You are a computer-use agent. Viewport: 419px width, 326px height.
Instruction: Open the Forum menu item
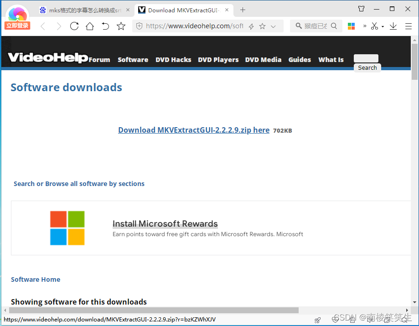point(99,60)
